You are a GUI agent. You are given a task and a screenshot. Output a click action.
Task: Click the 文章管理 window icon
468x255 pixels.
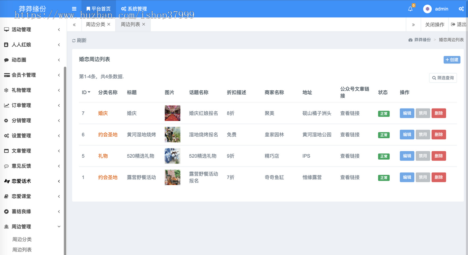(x=6, y=151)
